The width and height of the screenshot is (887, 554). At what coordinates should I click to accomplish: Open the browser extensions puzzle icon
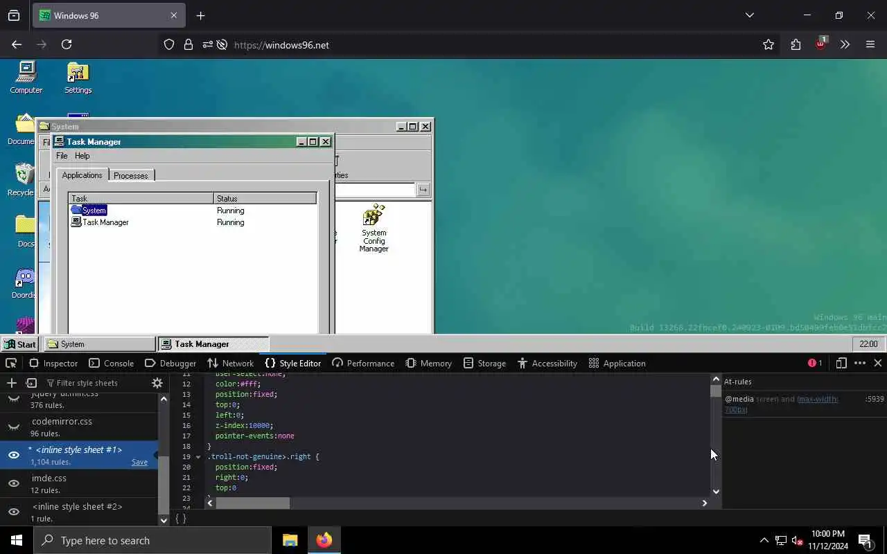pyautogui.click(x=796, y=44)
